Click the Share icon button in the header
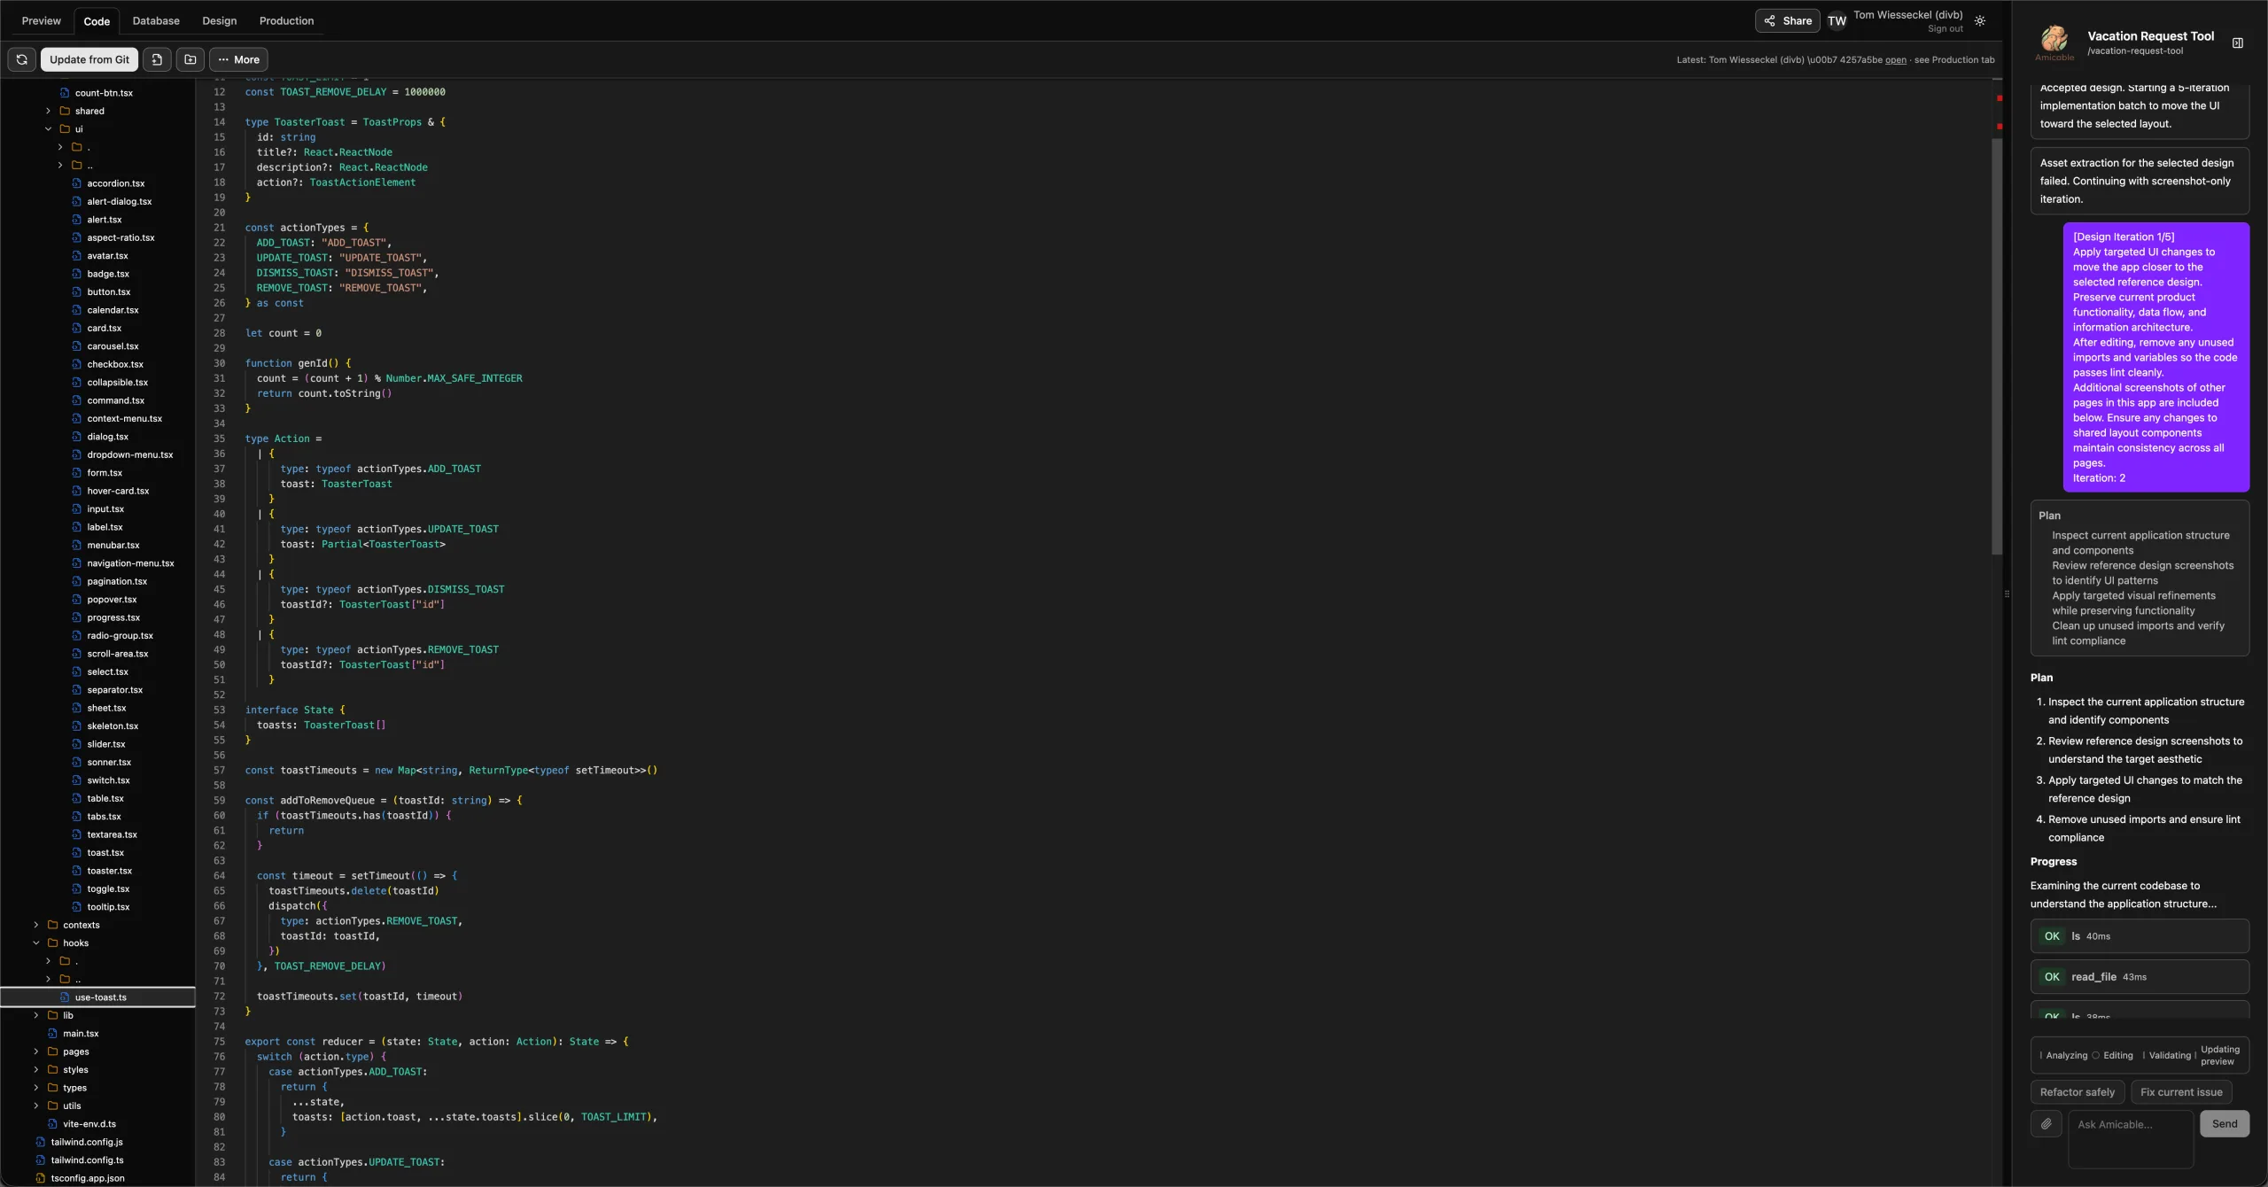The image size is (2268, 1187). [x=1770, y=20]
